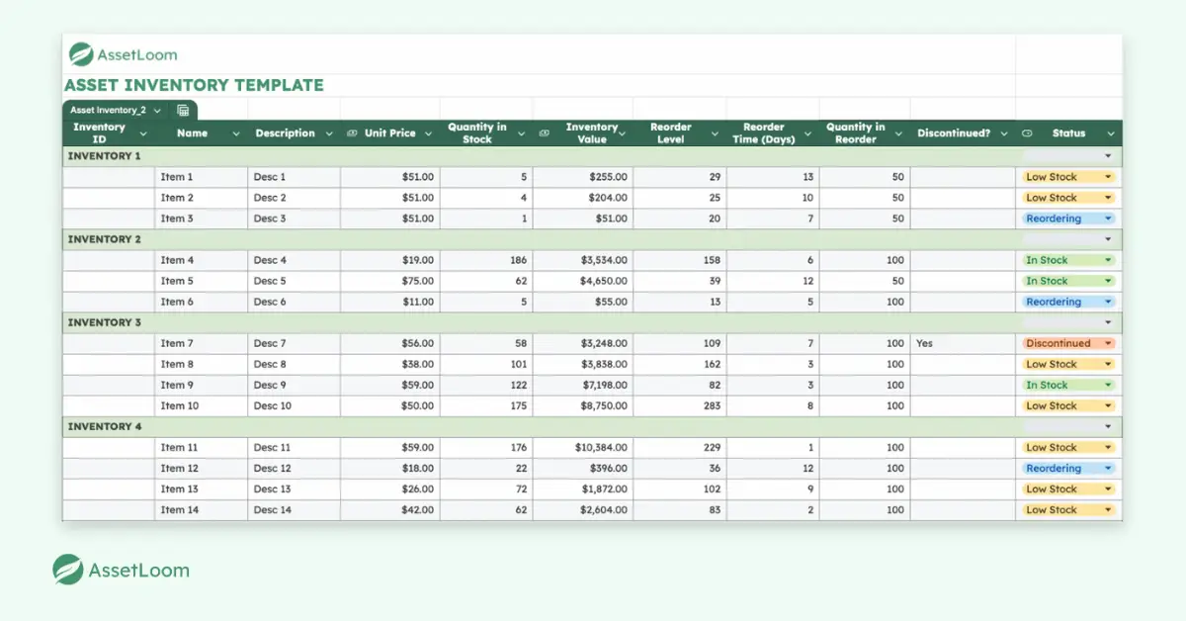This screenshot has height=621, width=1186.
Task: Collapse the INVENTORY 1 group row
Action: (x=1109, y=155)
